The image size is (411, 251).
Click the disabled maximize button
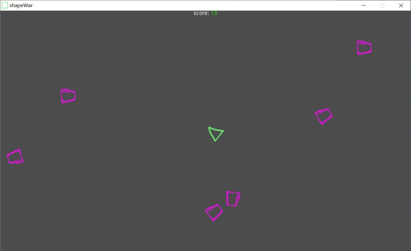pos(382,5)
